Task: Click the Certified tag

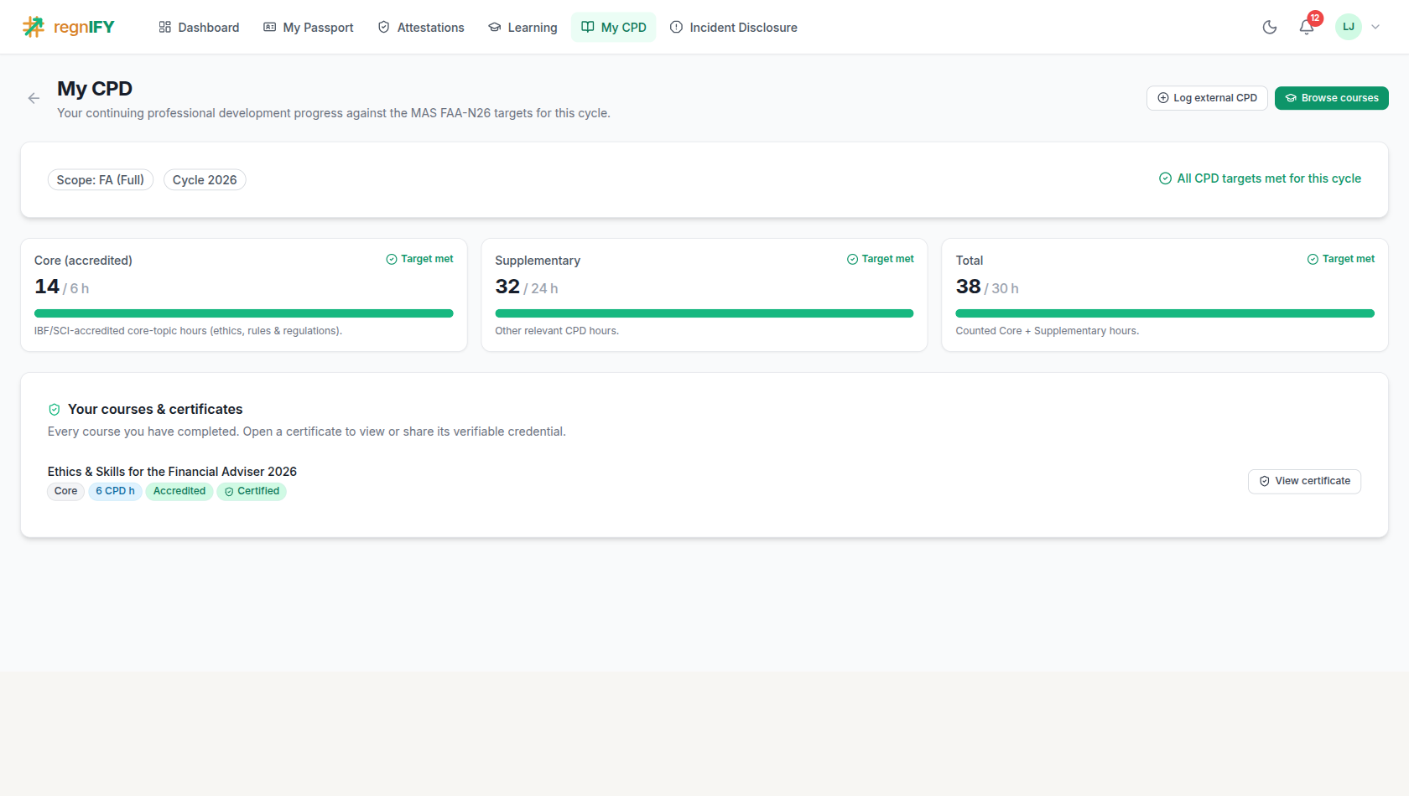Action: (252, 491)
